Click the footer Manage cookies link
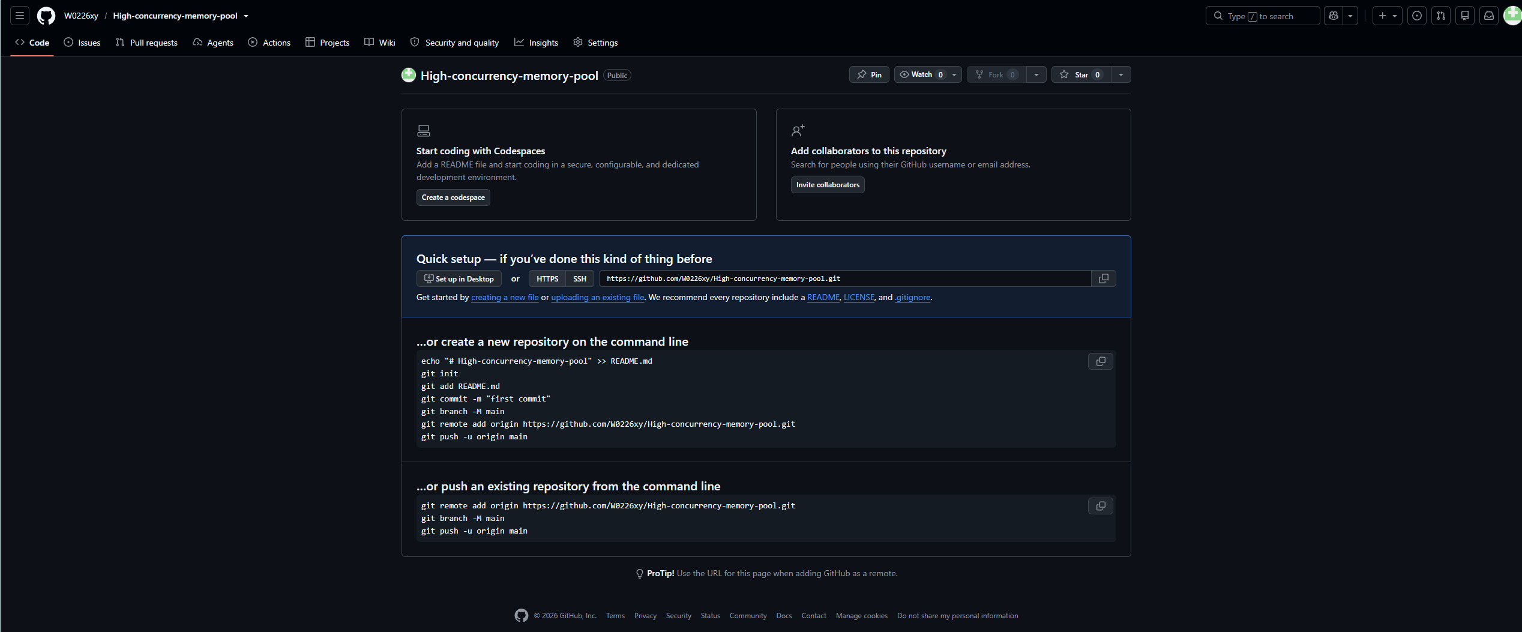Screen dimensions: 1522x632 [862, 616]
